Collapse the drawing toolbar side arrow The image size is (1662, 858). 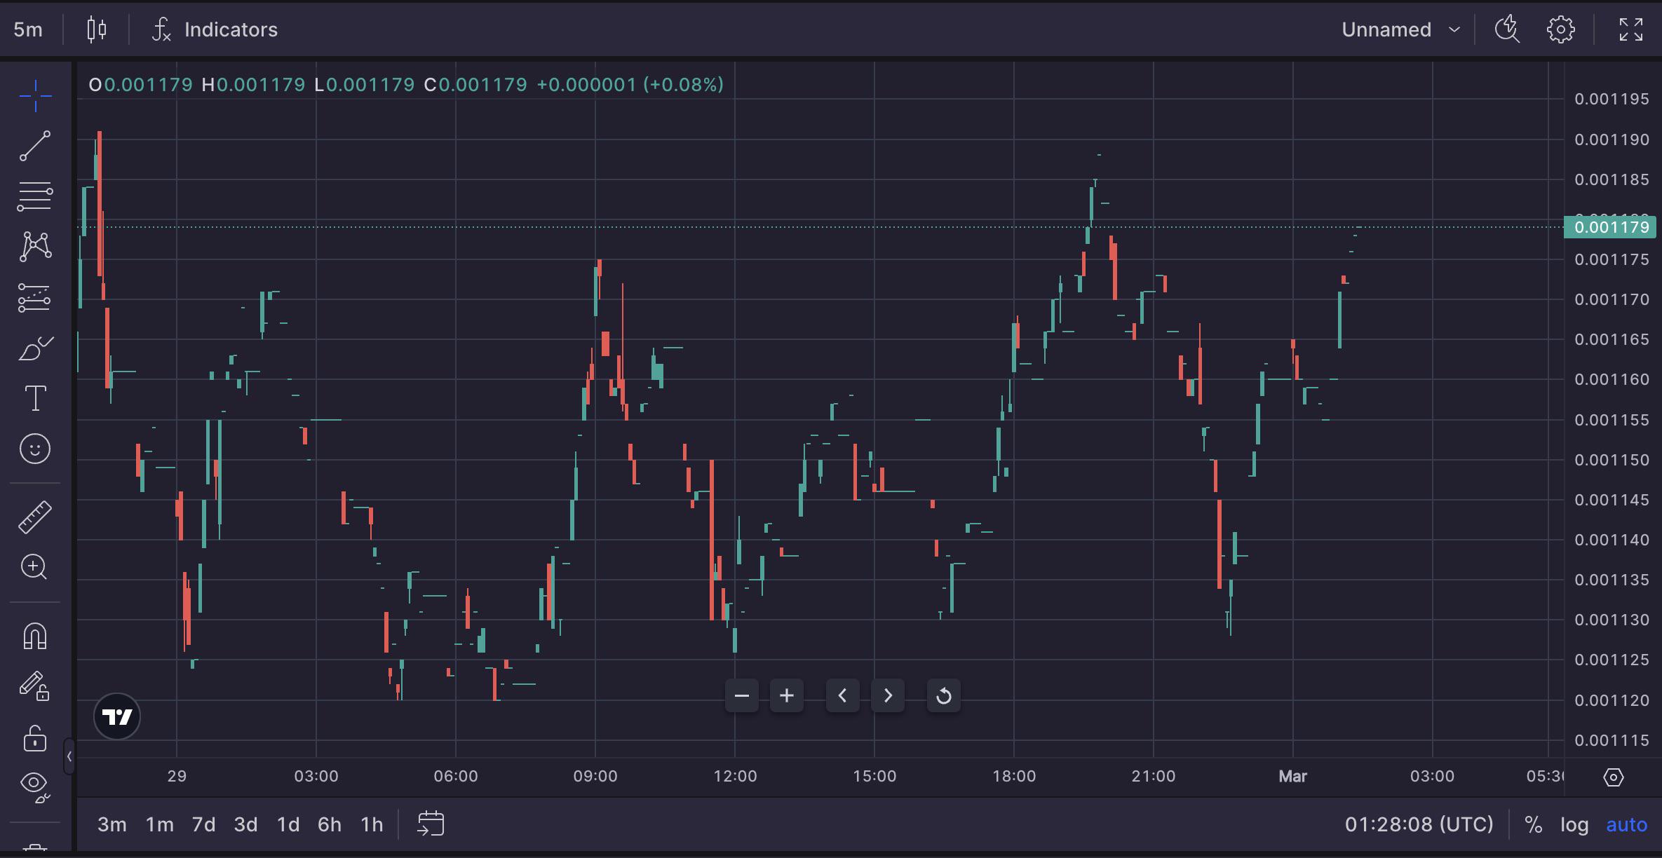coord(69,756)
